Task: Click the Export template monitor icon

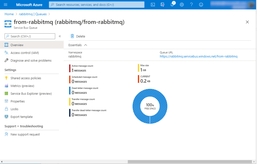Action: point(6,117)
